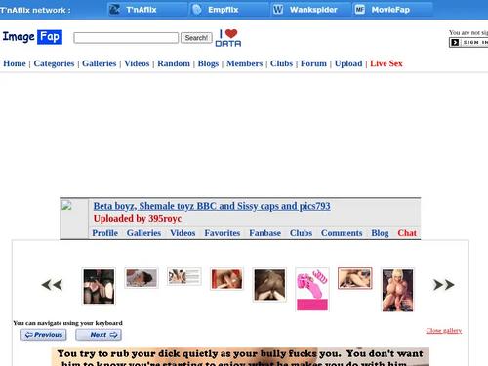Open Videos in the main navigation bar

137,63
